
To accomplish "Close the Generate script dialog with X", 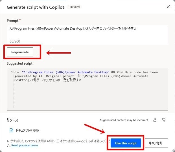I will [x=168, y=7].
